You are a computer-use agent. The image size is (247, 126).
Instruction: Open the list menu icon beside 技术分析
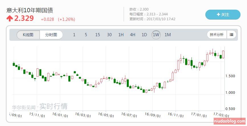(x=231, y=34)
